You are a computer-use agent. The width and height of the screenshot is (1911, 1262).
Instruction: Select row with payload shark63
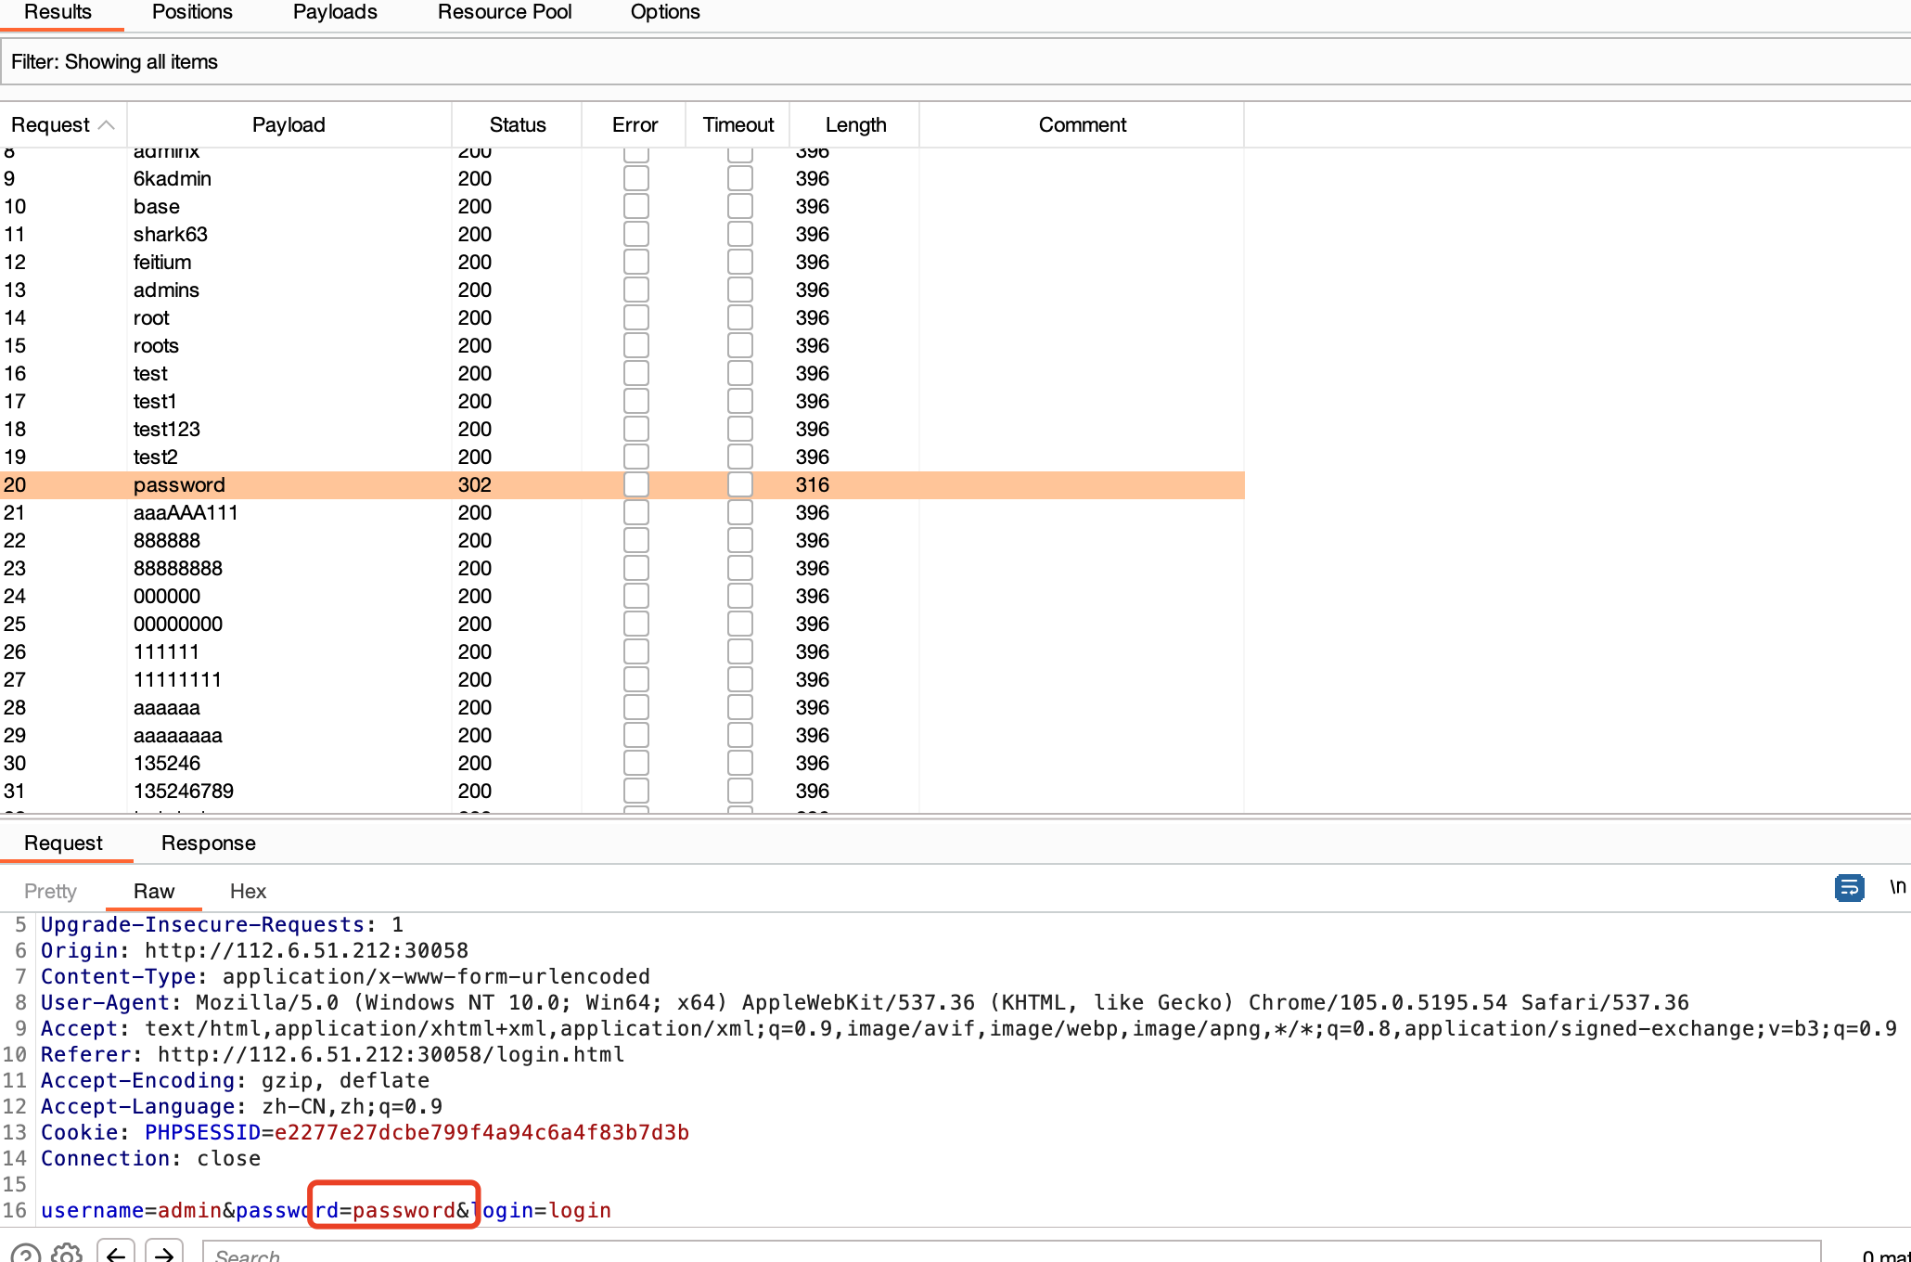pyautogui.click(x=622, y=234)
